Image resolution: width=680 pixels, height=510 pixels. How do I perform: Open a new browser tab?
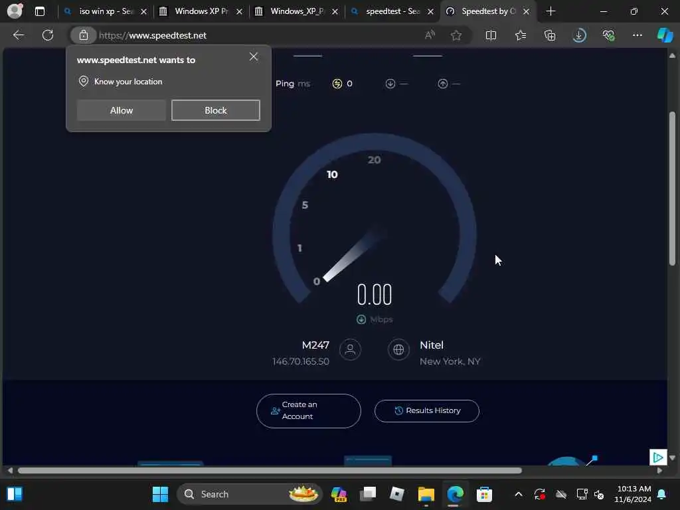pos(551,11)
